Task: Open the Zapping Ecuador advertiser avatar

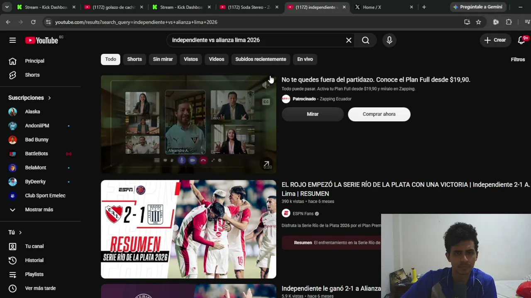Action: tap(286, 99)
